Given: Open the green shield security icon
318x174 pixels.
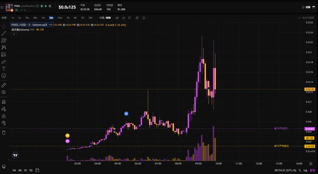Looking at the screenshot, I should point(42,6).
